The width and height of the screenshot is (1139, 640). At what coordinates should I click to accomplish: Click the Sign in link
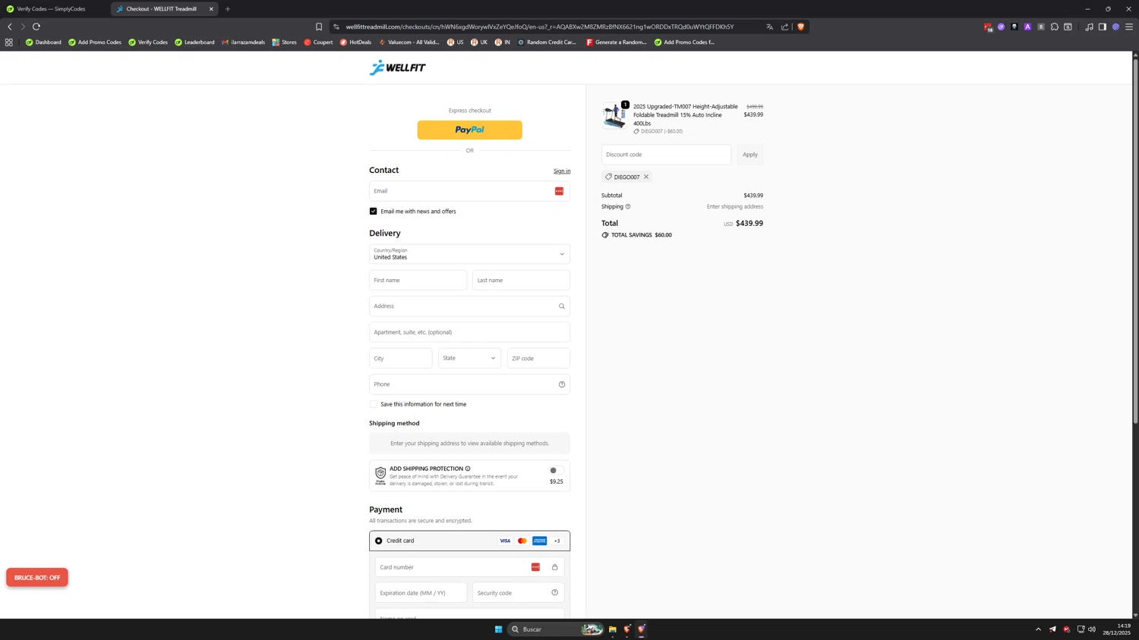(562, 171)
